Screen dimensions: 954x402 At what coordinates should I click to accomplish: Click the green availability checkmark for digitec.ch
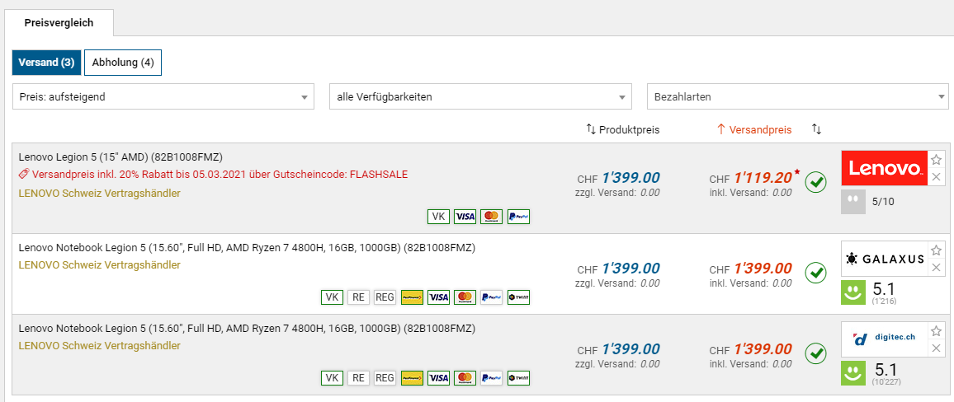816,353
